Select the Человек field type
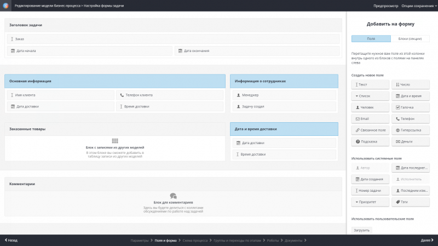Screen dimensions: 438x246 pyautogui.click(x=371, y=107)
